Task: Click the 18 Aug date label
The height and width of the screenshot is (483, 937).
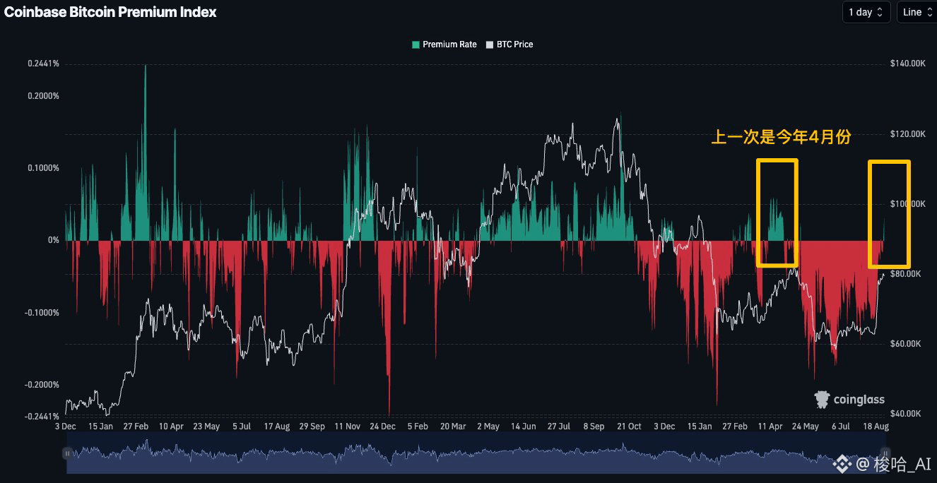Action: click(876, 427)
